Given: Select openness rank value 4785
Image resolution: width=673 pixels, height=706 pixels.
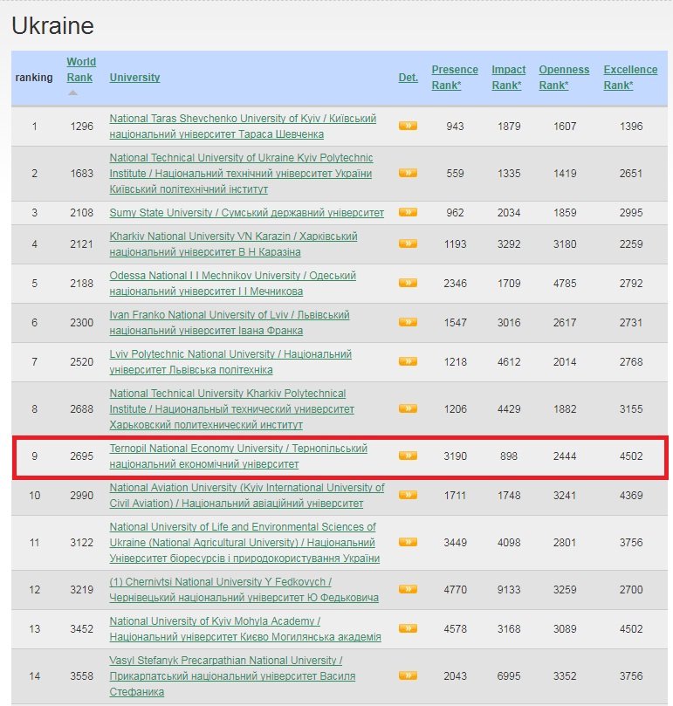Looking at the screenshot, I should (x=565, y=284).
